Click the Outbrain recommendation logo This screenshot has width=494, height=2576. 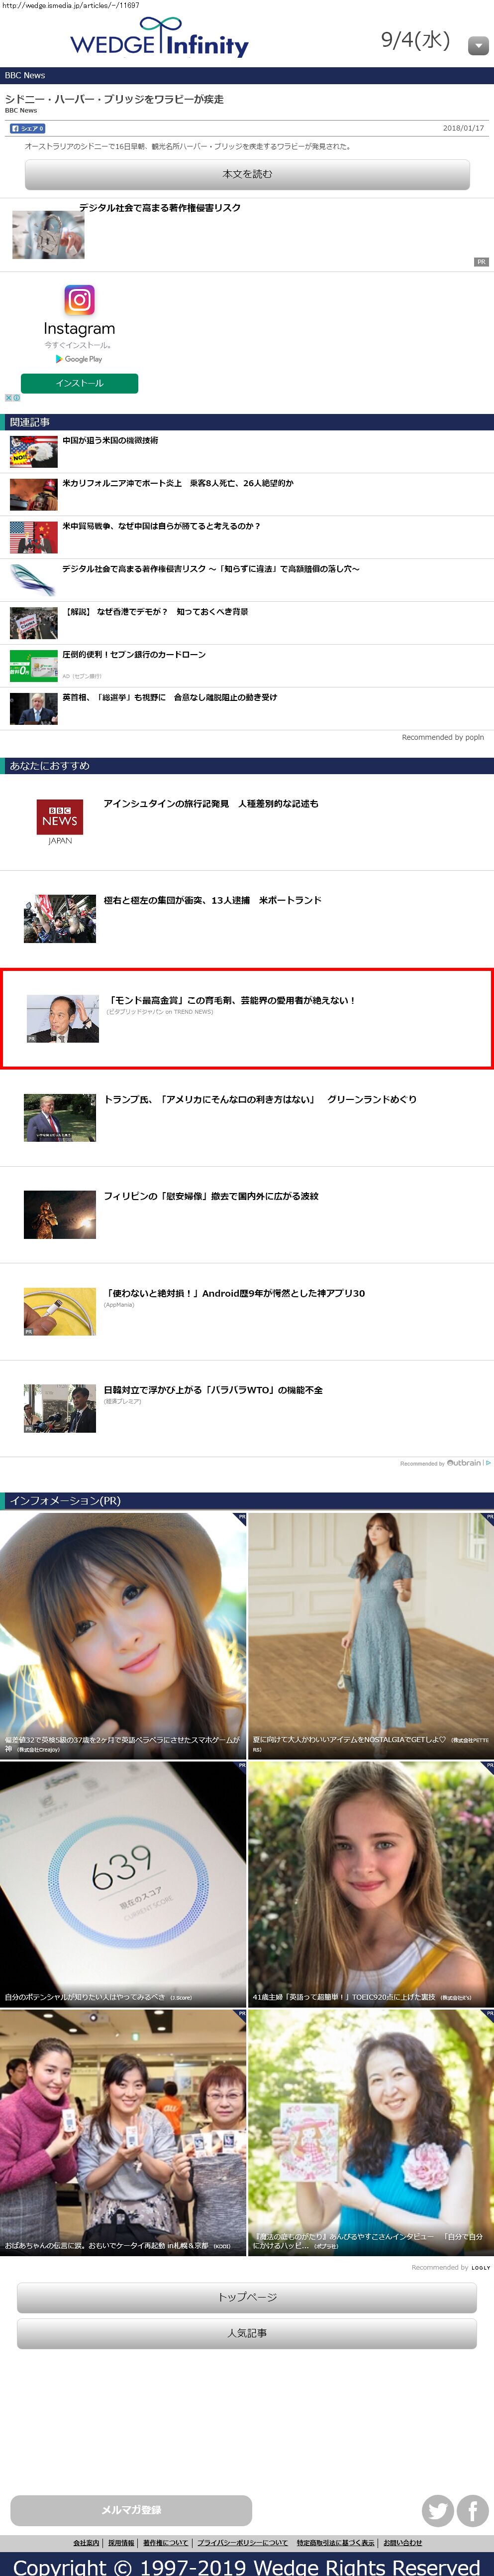pyautogui.click(x=466, y=1462)
